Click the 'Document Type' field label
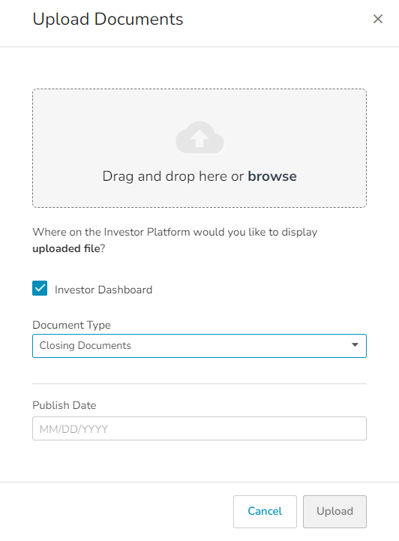Viewport: 399px width, 541px height. [x=71, y=325]
